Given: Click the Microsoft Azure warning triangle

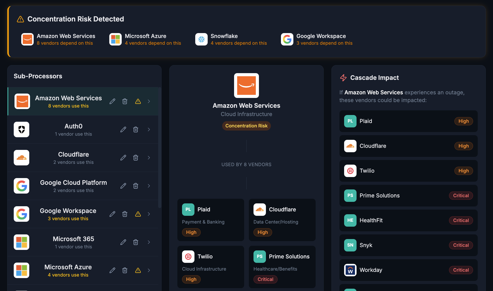Looking at the screenshot, I should pos(138,270).
